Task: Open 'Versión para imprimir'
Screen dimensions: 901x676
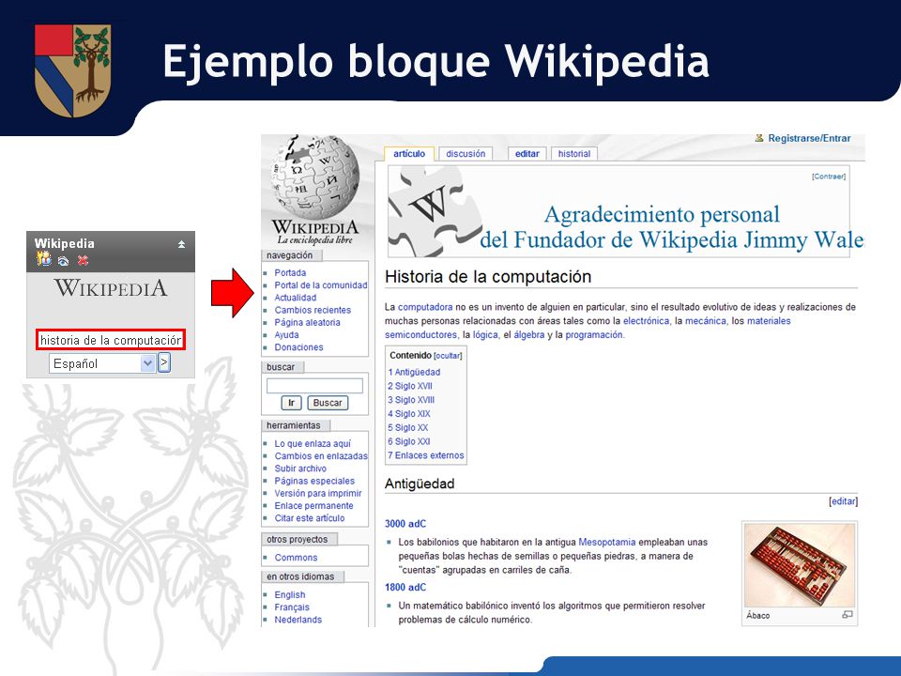Action: tap(318, 493)
